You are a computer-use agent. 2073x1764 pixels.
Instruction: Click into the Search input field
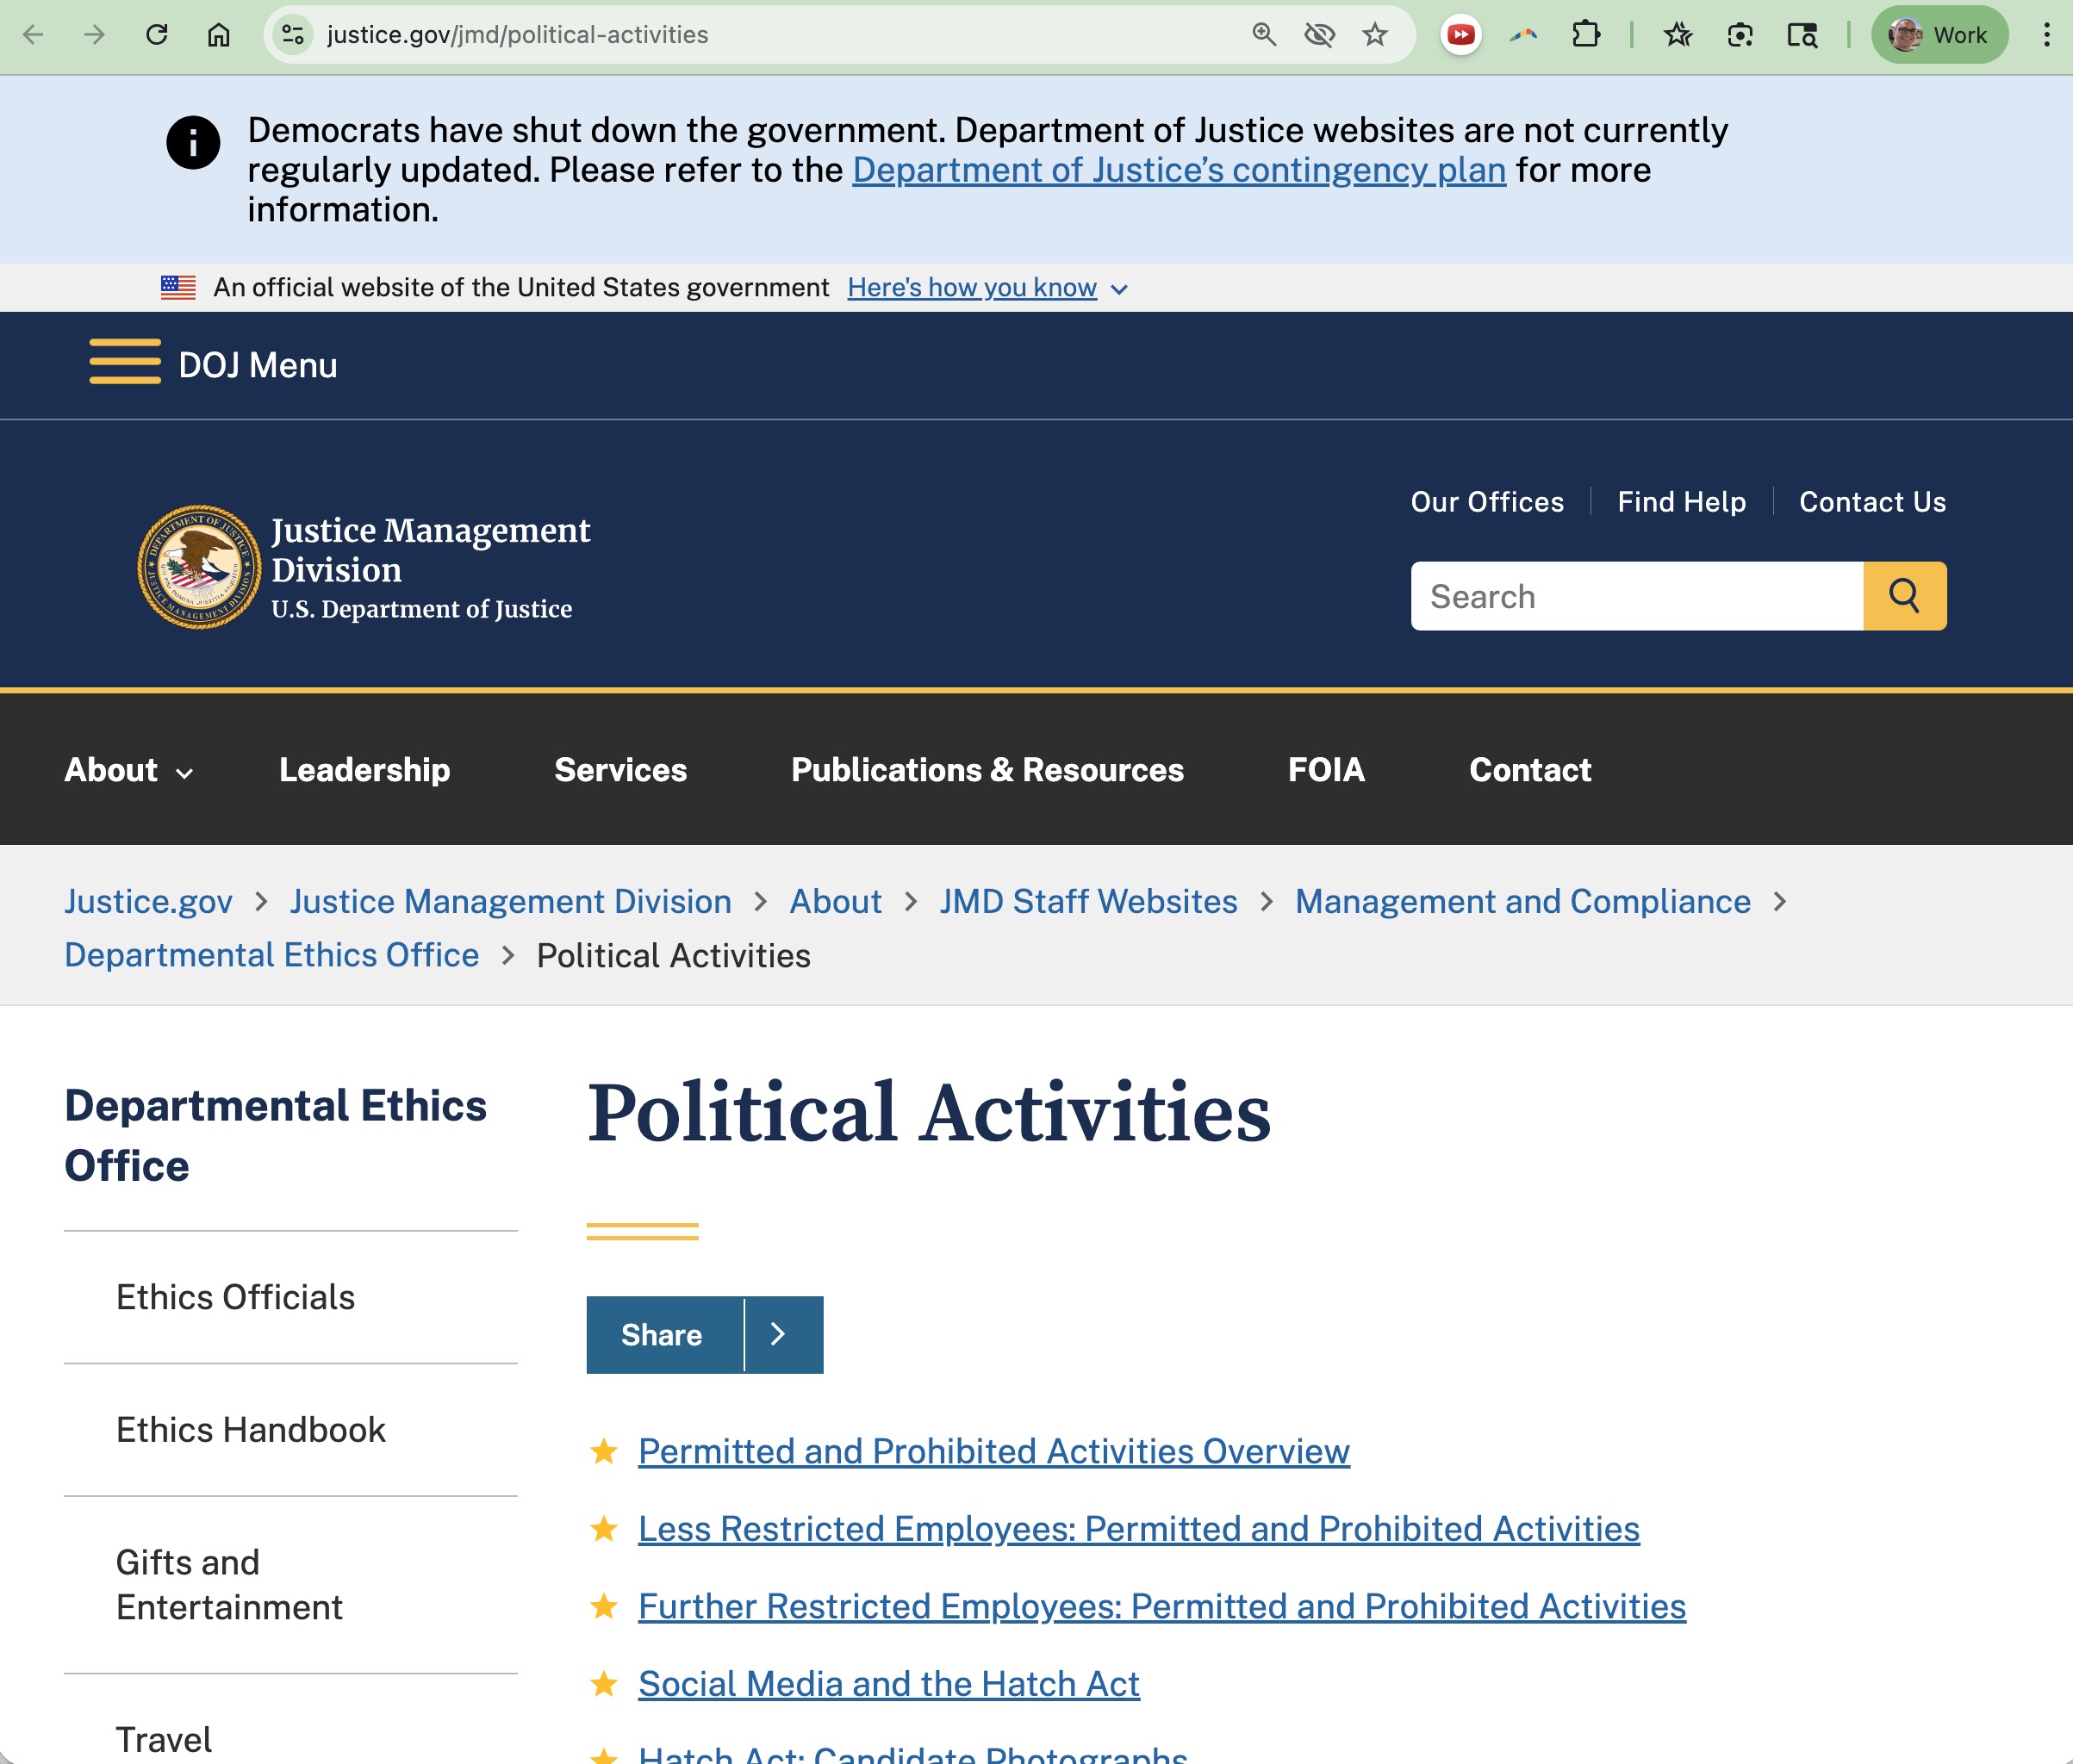(x=1636, y=596)
